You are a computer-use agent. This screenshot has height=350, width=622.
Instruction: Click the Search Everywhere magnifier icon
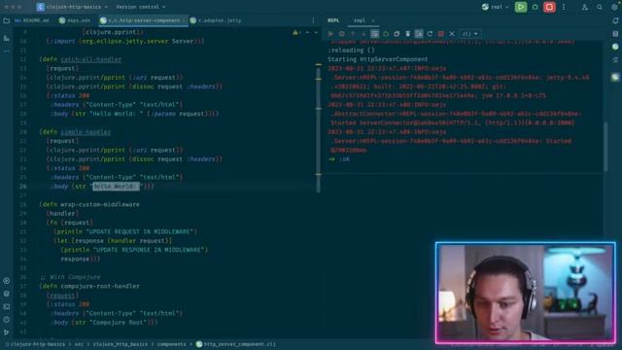click(x=599, y=7)
